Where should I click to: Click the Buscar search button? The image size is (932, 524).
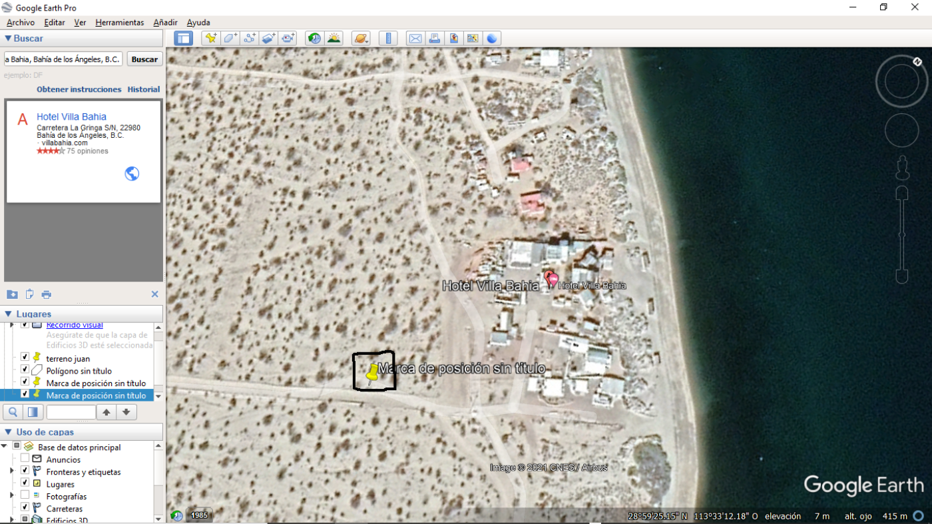coord(144,59)
